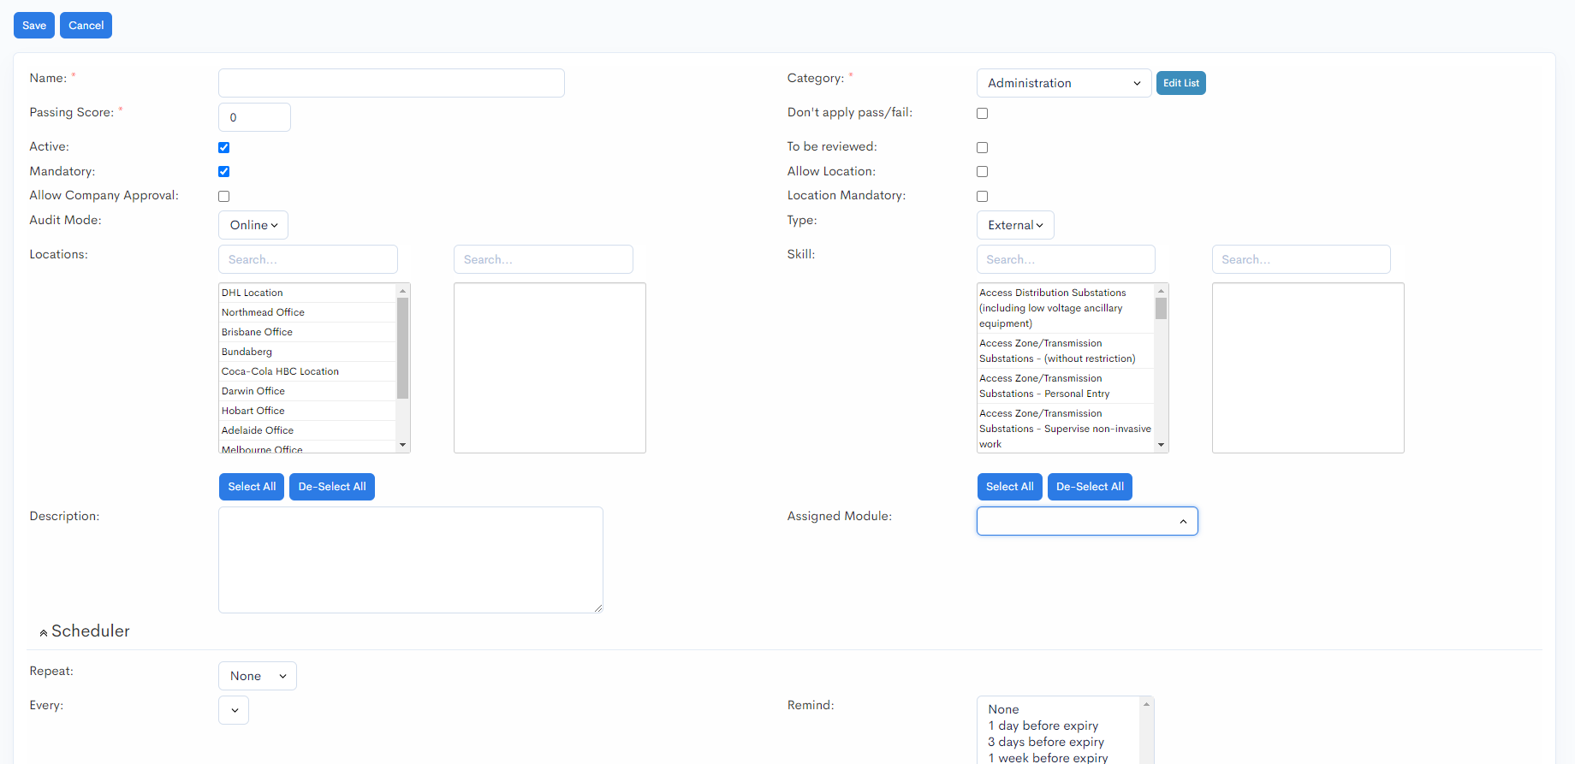Click the Description text area
The image size is (1575, 764).
411,560
